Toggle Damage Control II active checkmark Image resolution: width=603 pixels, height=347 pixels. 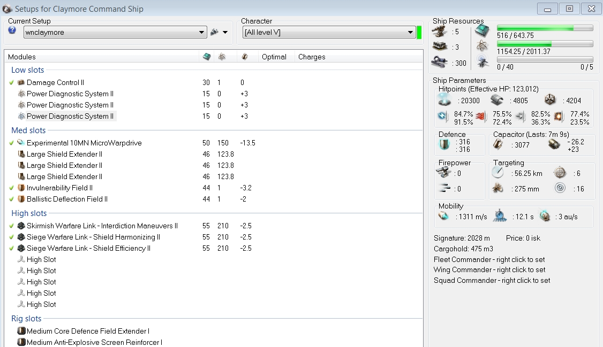click(x=12, y=82)
